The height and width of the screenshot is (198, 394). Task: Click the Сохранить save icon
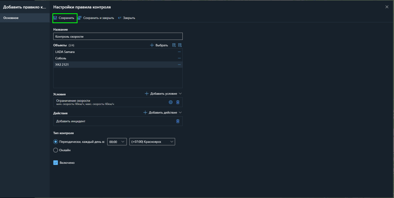55,18
